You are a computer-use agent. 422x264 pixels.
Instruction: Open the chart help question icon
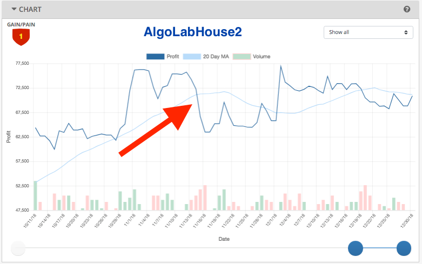pos(407,9)
